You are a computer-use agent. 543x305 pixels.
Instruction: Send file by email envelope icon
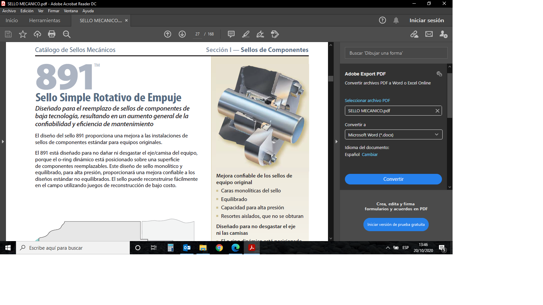tap(429, 34)
